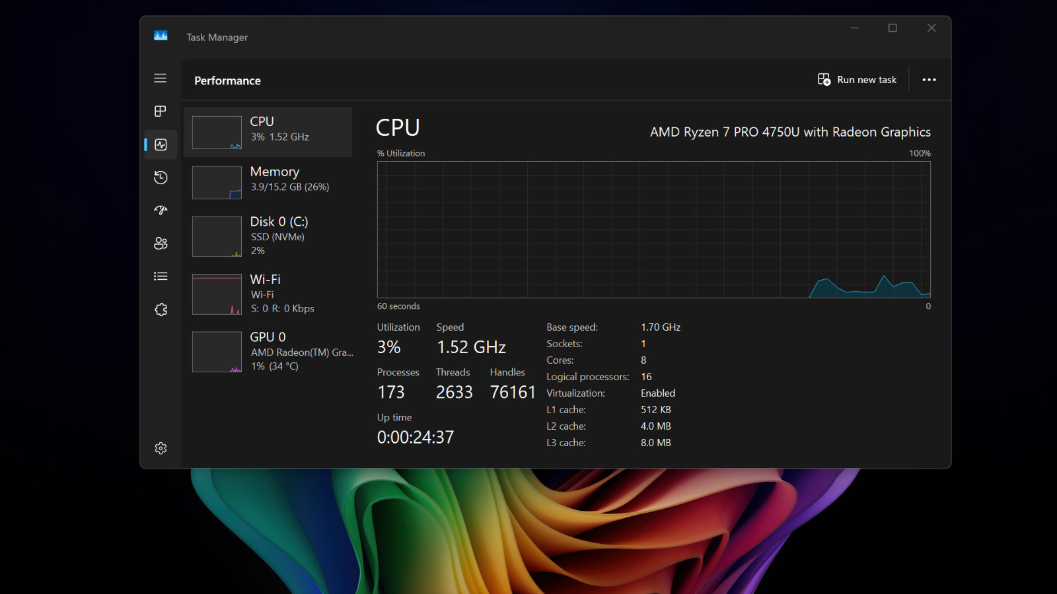Select the Disk 0 (C:) item

tap(268, 236)
